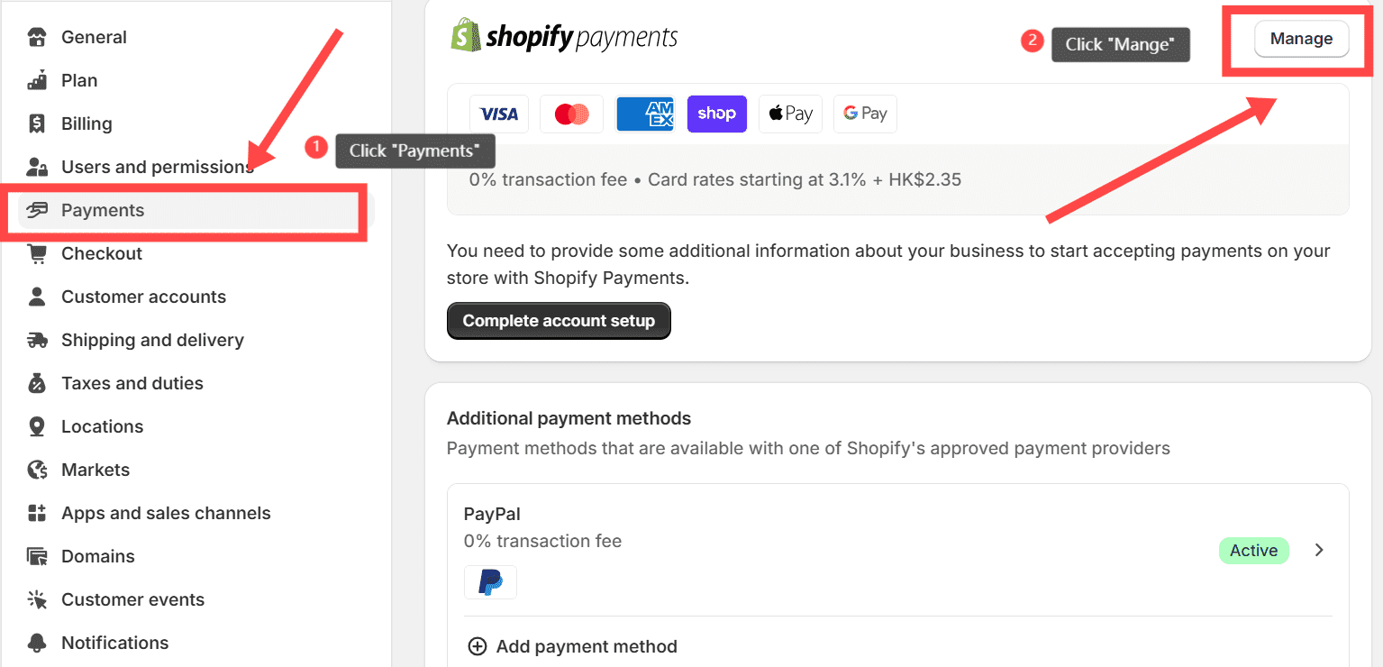Click the Shipping and delivery truck icon

coord(37,340)
